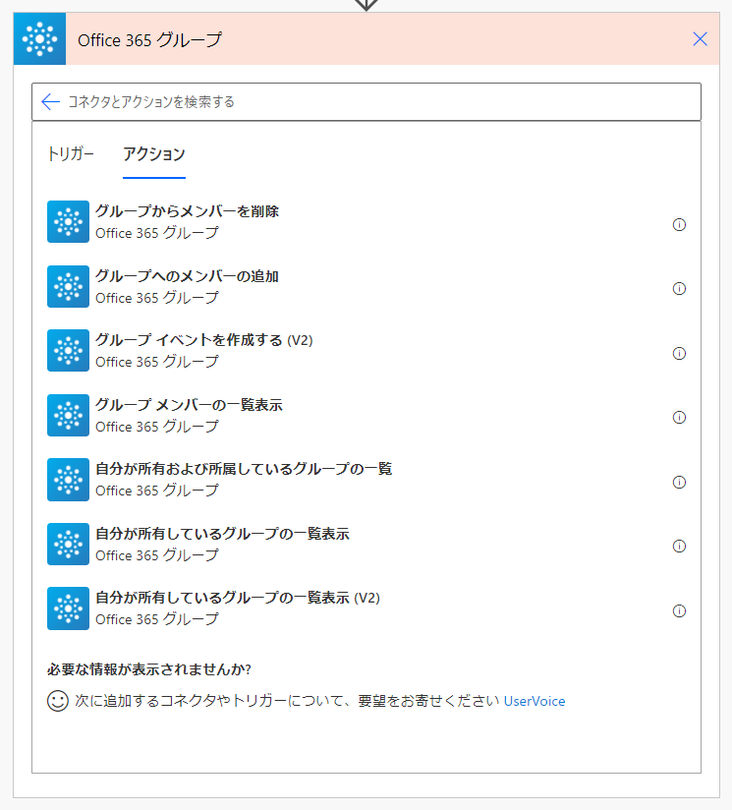Show info for グループ イベントを作成する (V2)
The height and width of the screenshot is (810, 732).
[x=679, y=353]
